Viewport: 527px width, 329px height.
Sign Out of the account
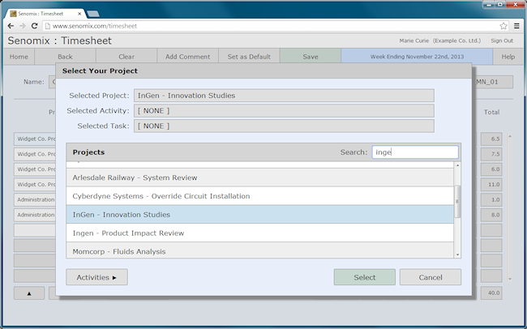[502, 41]
